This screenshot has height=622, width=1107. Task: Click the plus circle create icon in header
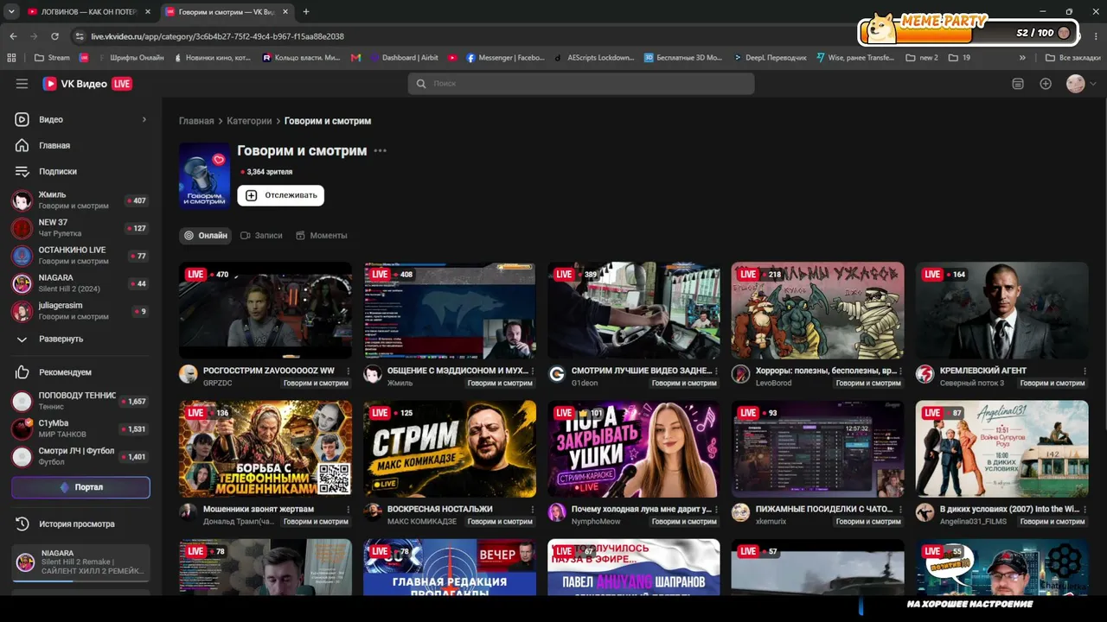coord(1046,84)
